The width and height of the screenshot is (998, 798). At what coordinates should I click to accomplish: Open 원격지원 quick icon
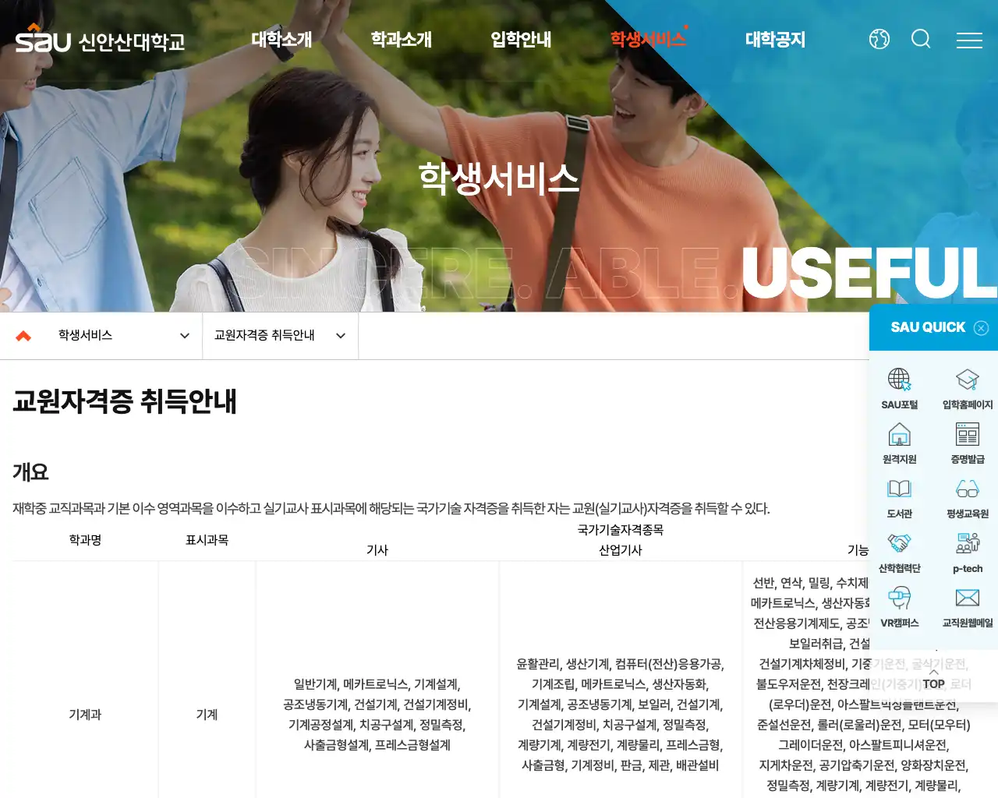click(x=899, y=443)
